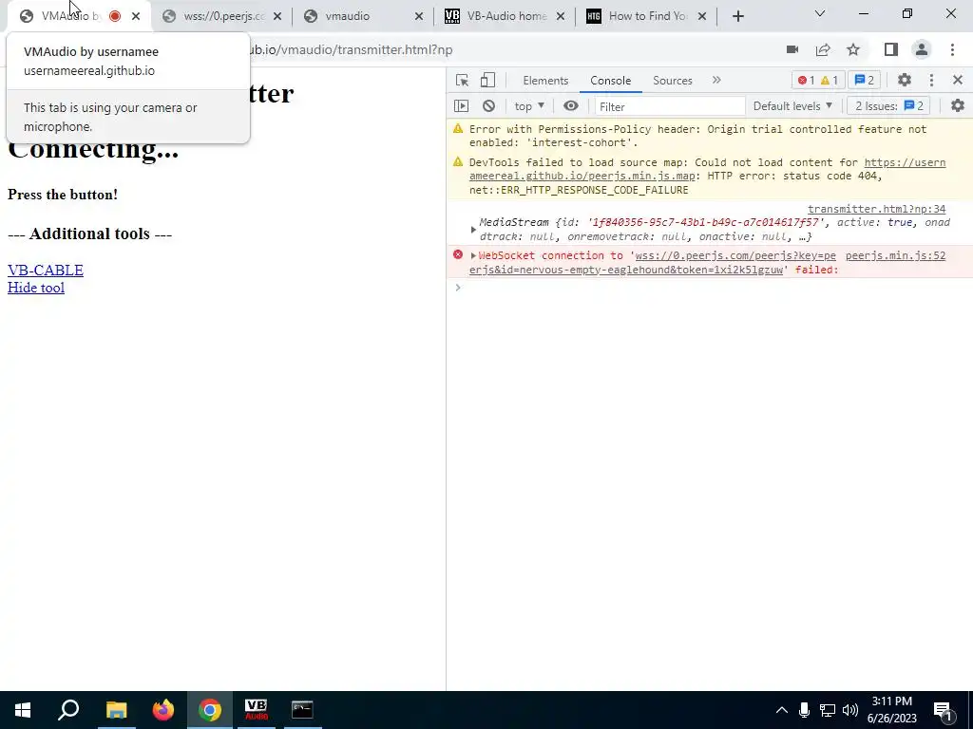Toggle the live expression eye icon
Image resolution: width=973 pixels, height=729 pixels.
coord(571,106)
